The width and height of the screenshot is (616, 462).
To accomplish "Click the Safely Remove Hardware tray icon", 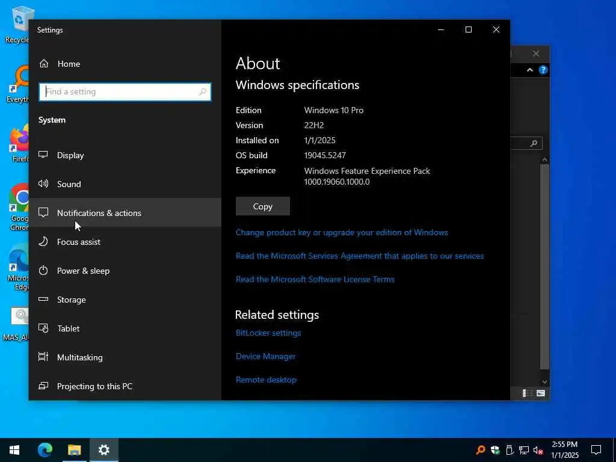I will click(x=510, y=450).
